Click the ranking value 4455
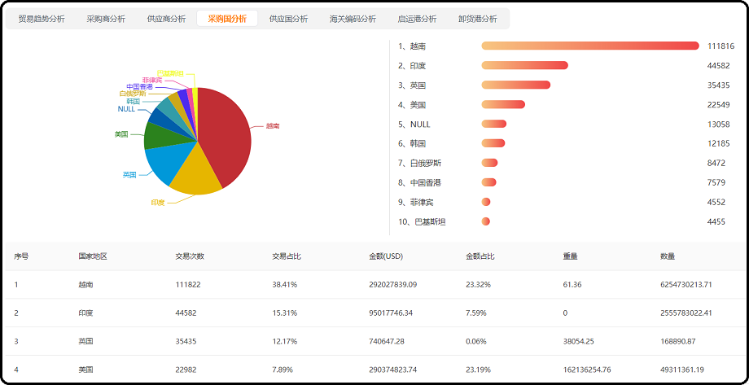The image size is (749, 385). coord(716,222)
